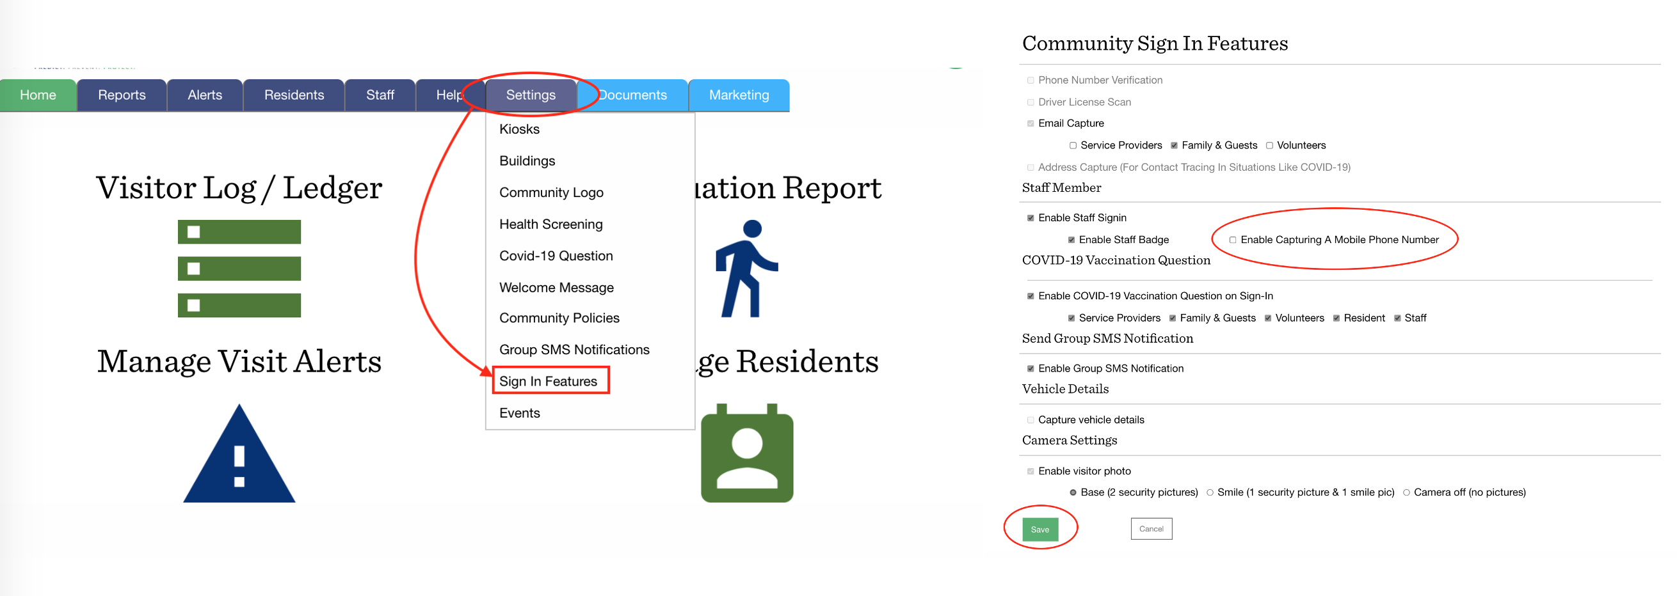Switch to the Marketing tab
Viewport: 1677px width, 596px height.
[737, 95]
